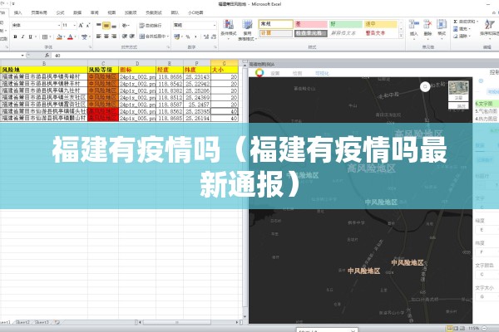Expand the name box dropdown arrow
499x332 pixels.
[x=22, y=56]
